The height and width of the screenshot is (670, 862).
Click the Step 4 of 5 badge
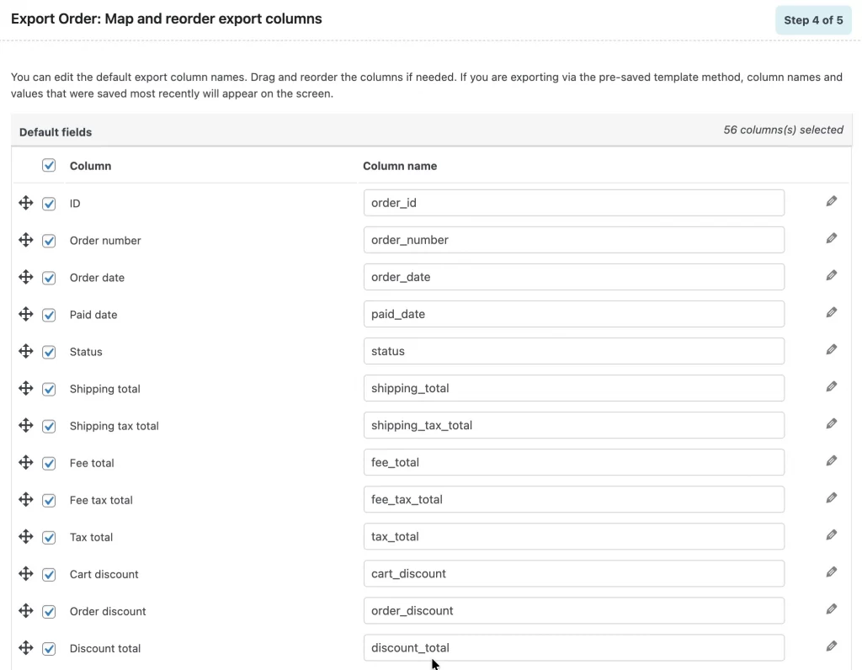(x=812, y=20)
